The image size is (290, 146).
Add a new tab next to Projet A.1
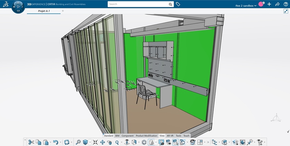click(x=62, y=11)
